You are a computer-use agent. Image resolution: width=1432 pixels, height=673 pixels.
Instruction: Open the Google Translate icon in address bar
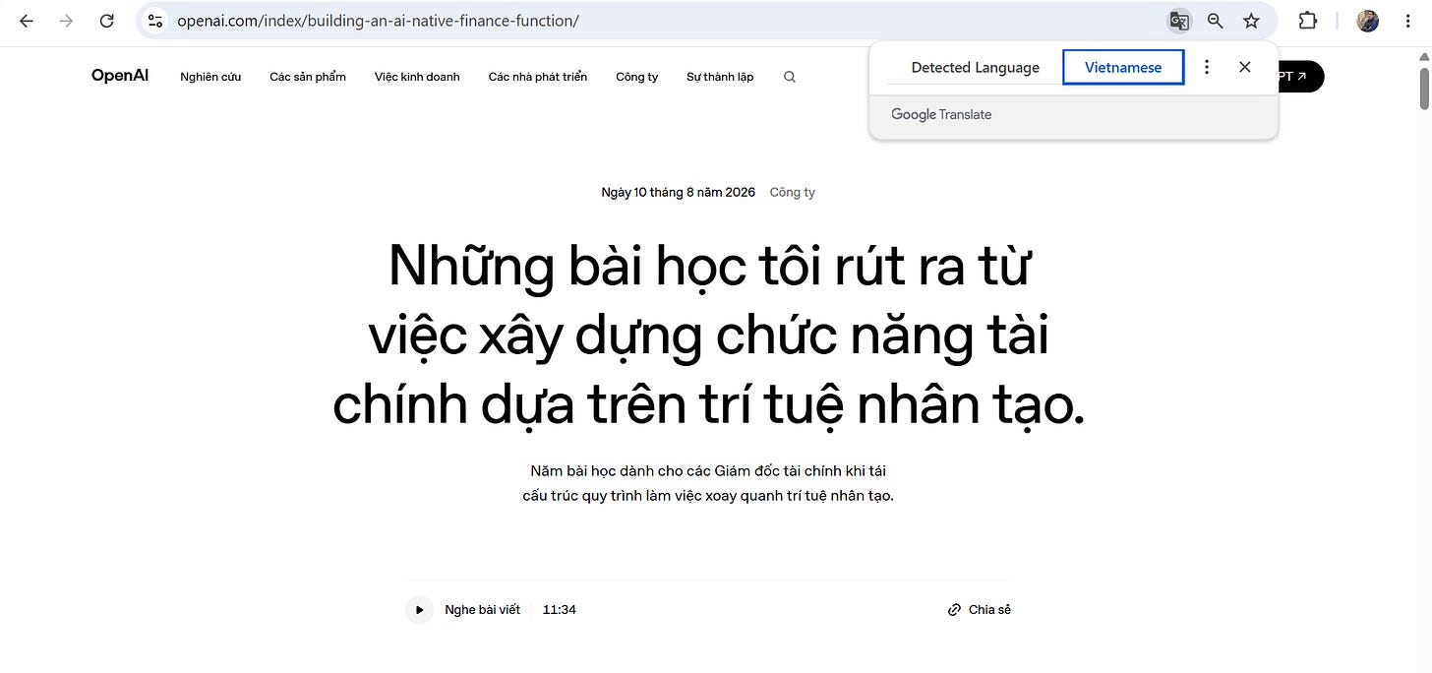pos(1178,21)
